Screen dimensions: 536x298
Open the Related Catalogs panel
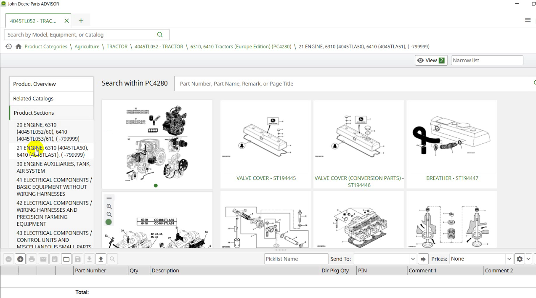point(51,98)
